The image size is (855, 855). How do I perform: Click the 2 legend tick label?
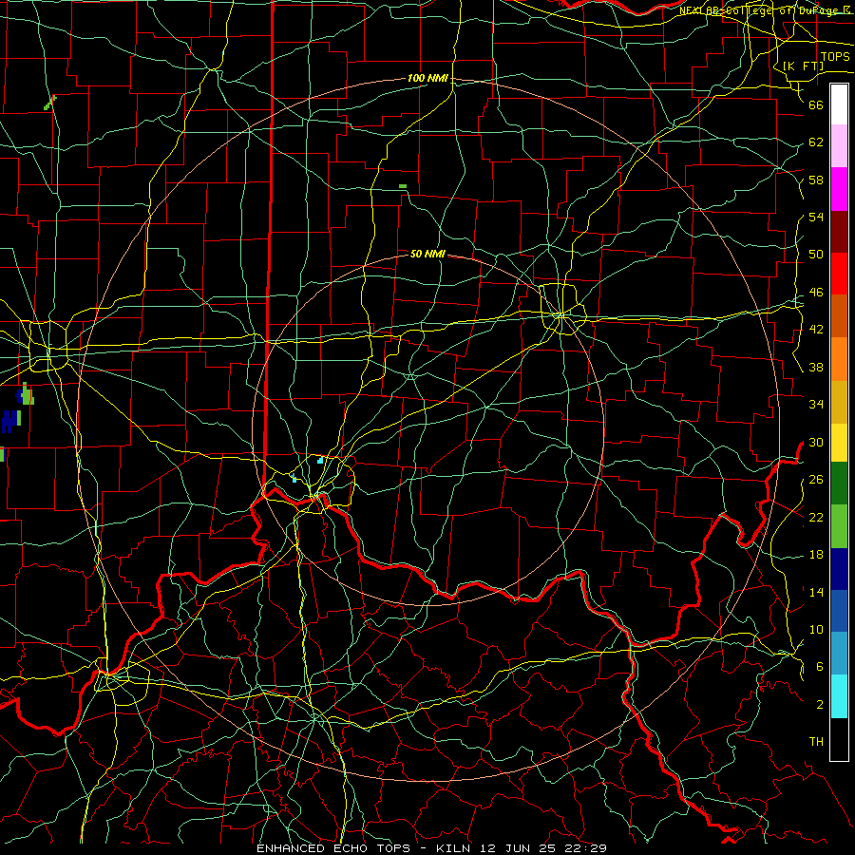pyautogui.click(x=820, y=705)
